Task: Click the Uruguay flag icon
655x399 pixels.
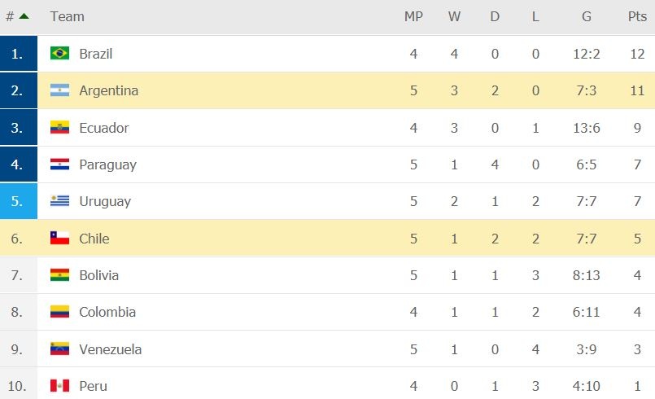Action: click(x=59, y=201)
